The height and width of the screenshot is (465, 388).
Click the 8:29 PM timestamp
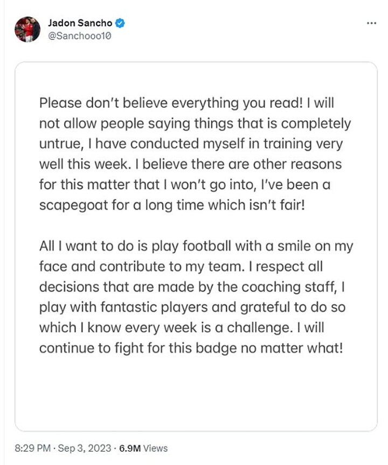33,448
